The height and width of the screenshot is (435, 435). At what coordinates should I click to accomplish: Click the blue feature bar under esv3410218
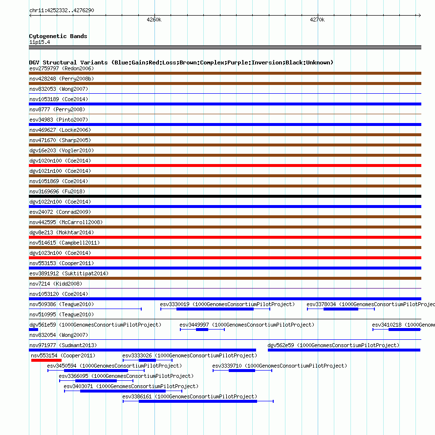tap(404, 330)
